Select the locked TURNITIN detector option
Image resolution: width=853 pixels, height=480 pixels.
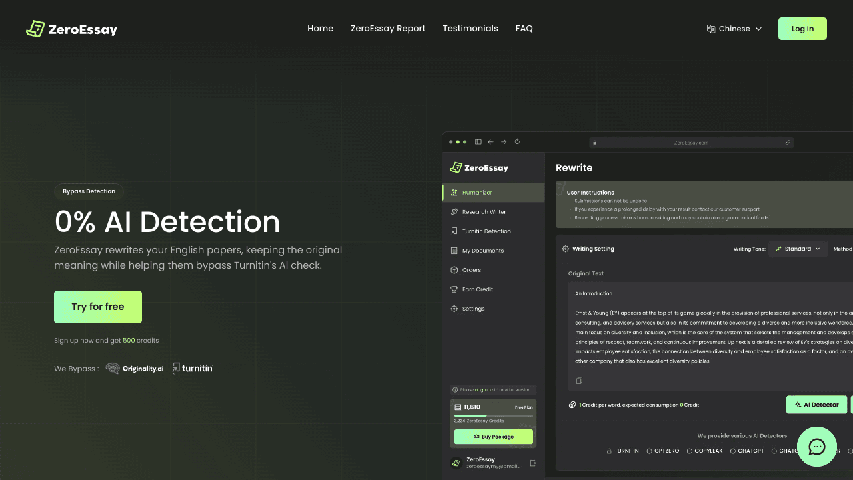pyautogui.click(x=623, y=451)
